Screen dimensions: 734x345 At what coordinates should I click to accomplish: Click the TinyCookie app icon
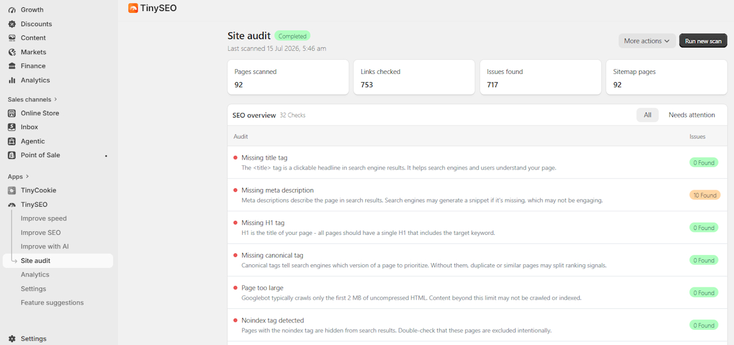(12, 190)
